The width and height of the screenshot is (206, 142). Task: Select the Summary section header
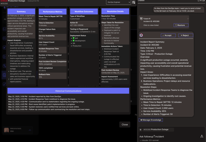pos(21,12)
